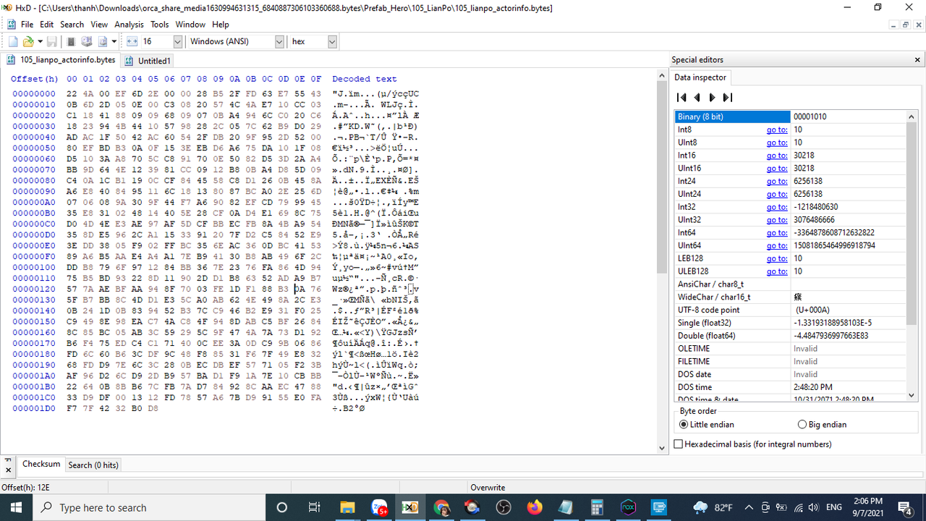Open the Search menu

72,25
